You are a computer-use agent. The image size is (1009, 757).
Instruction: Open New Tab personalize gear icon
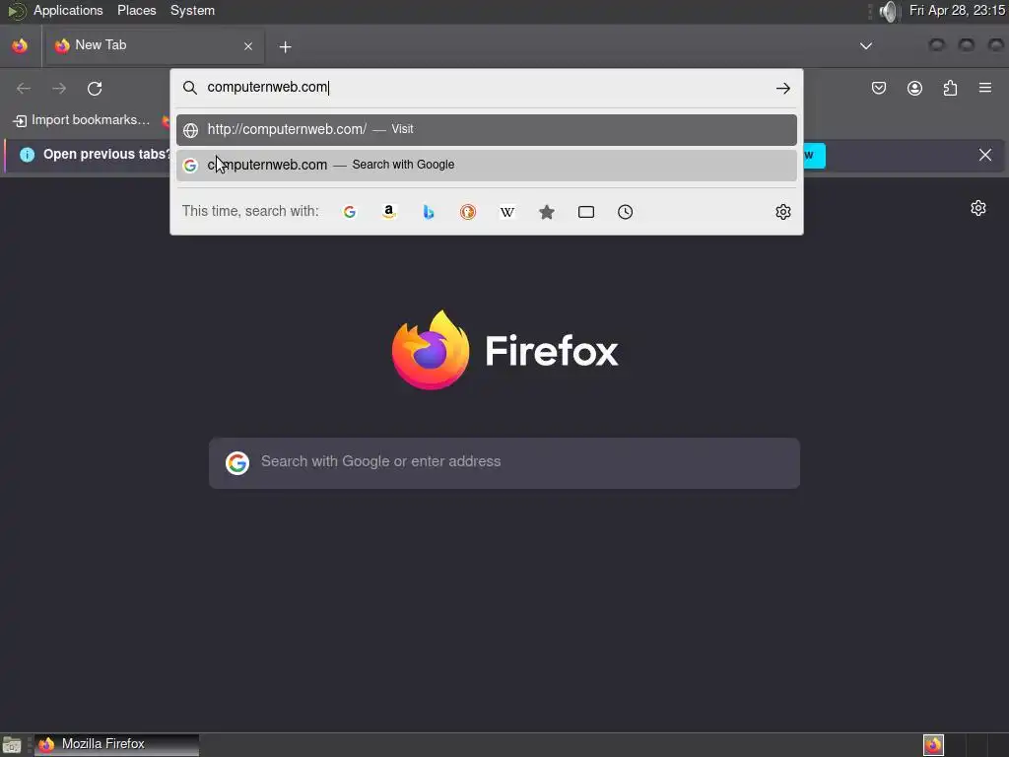(978, 208)
